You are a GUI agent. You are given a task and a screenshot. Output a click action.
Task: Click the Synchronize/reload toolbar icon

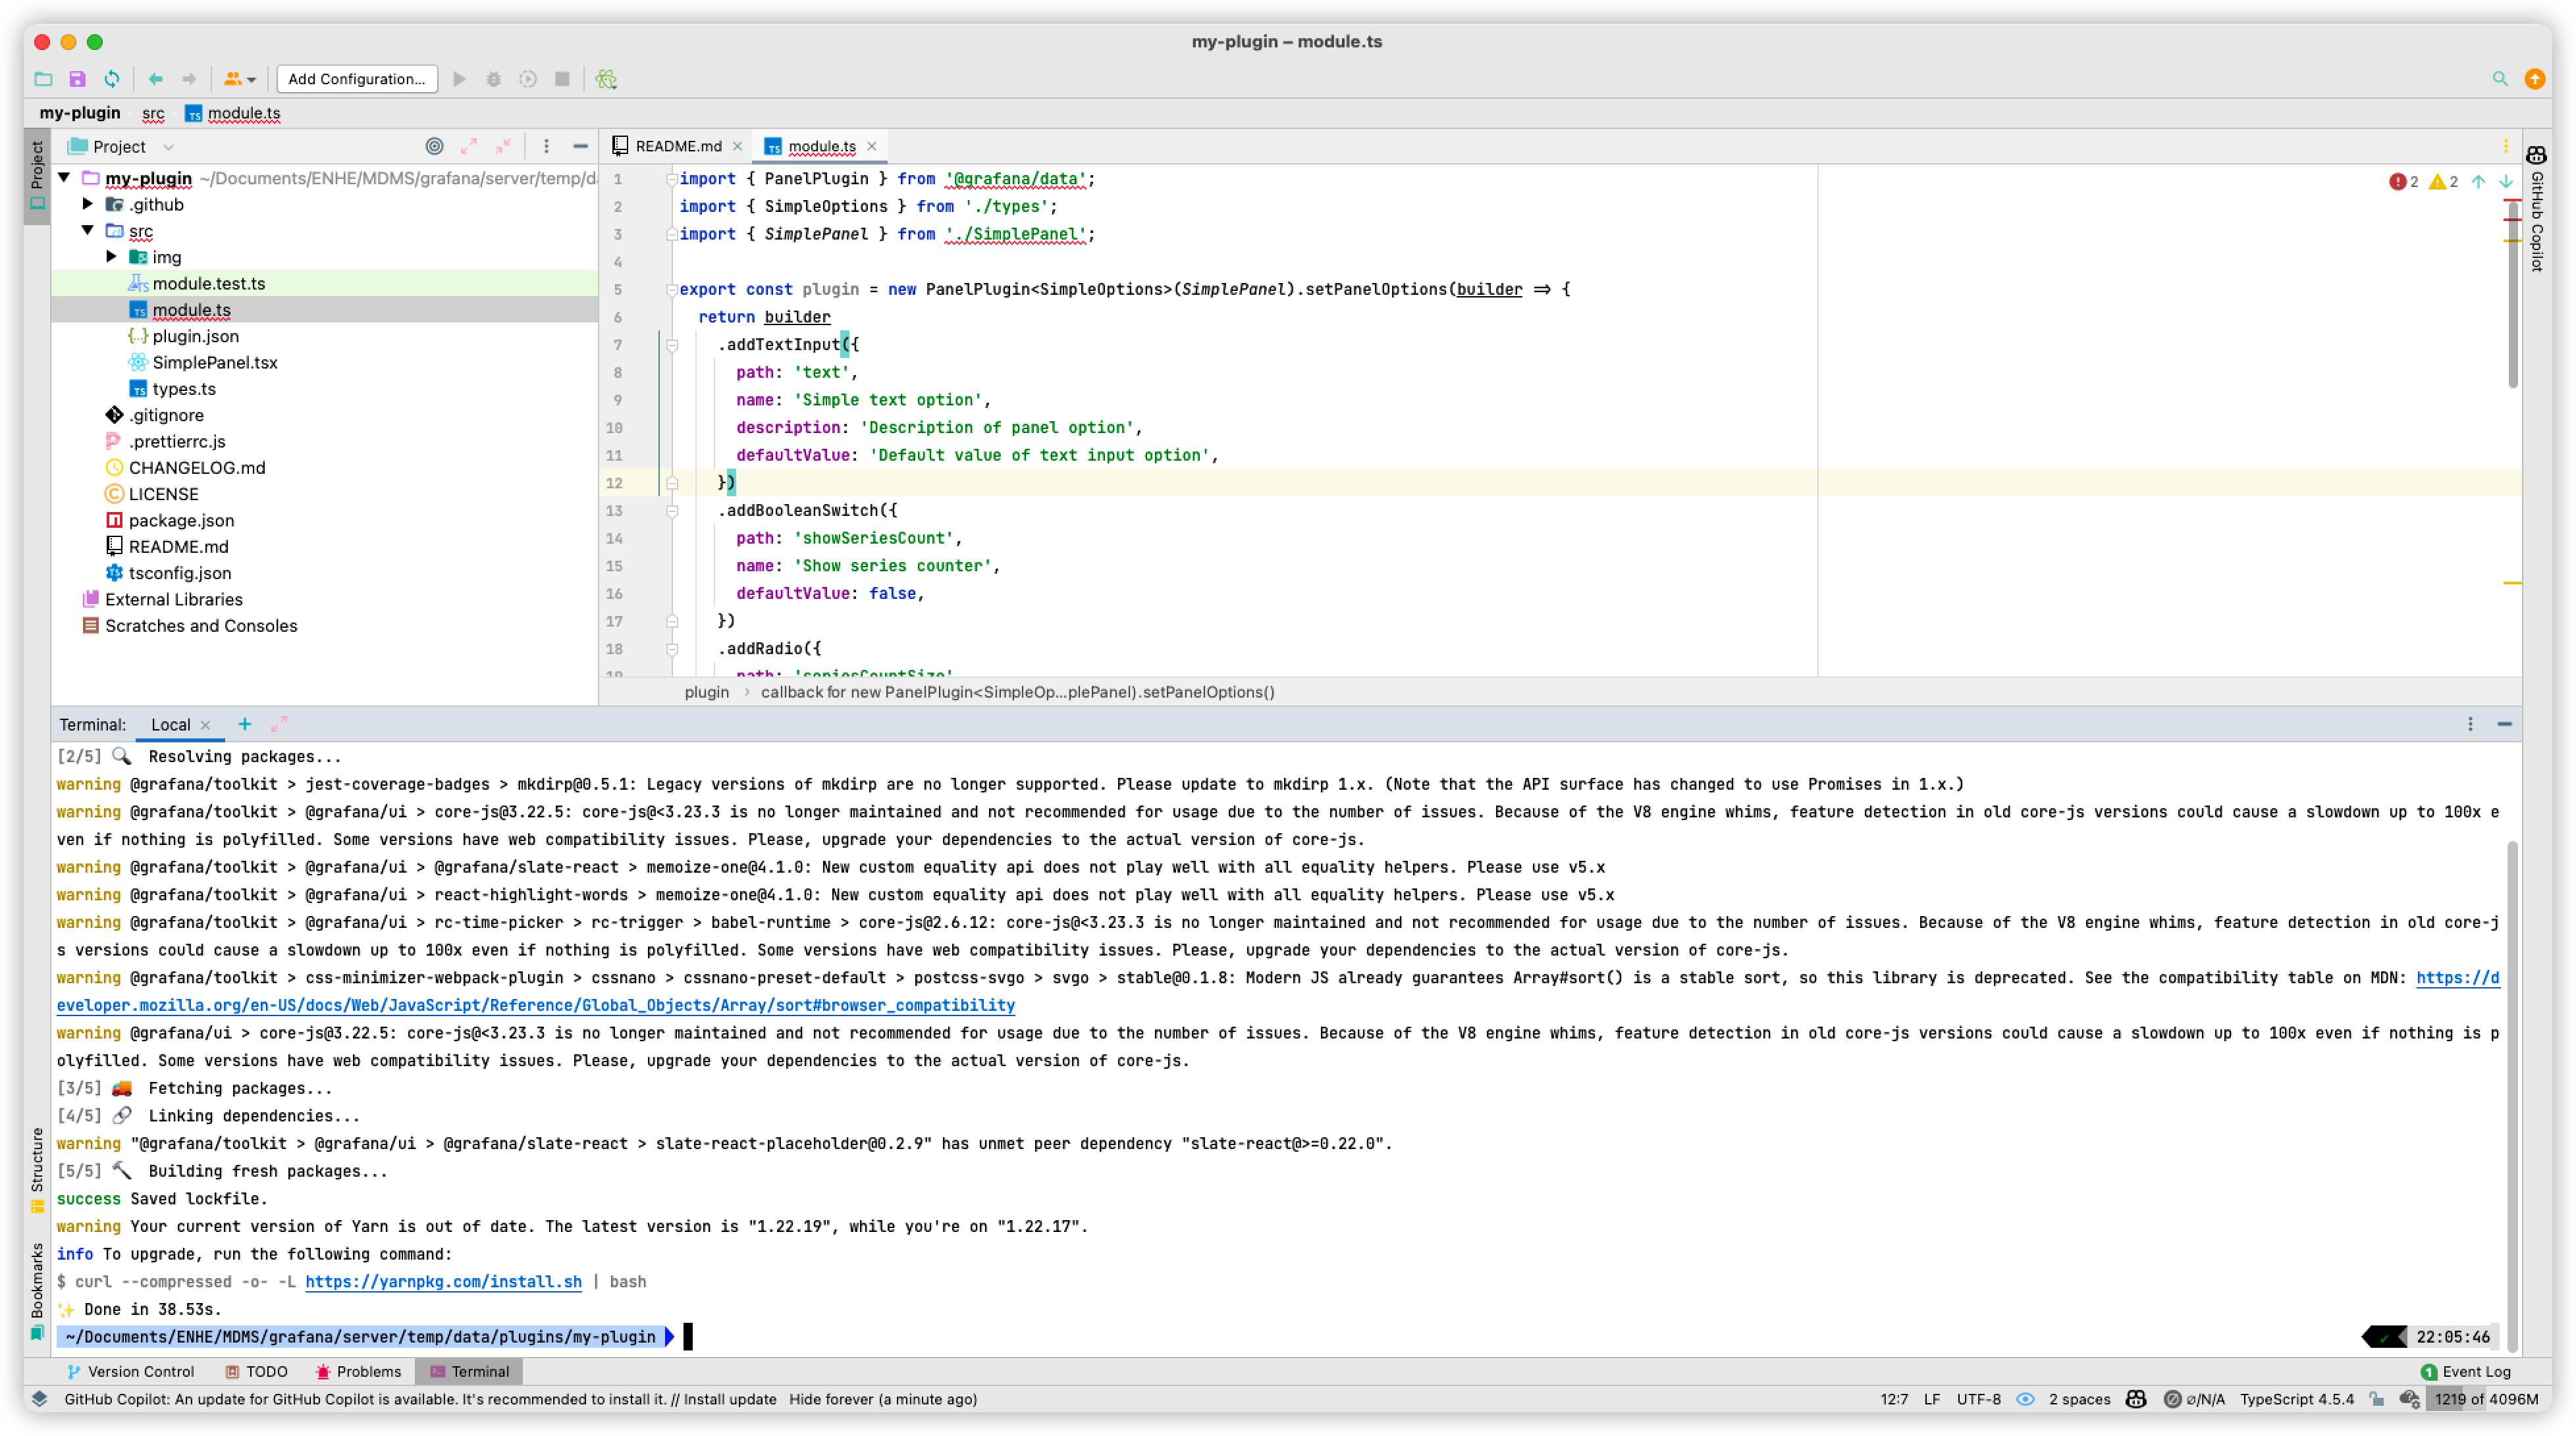click(x=112, y=79)
